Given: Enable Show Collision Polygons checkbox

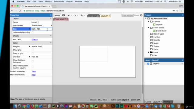Looking at the screenshot, I should click(x=33, y=61).
